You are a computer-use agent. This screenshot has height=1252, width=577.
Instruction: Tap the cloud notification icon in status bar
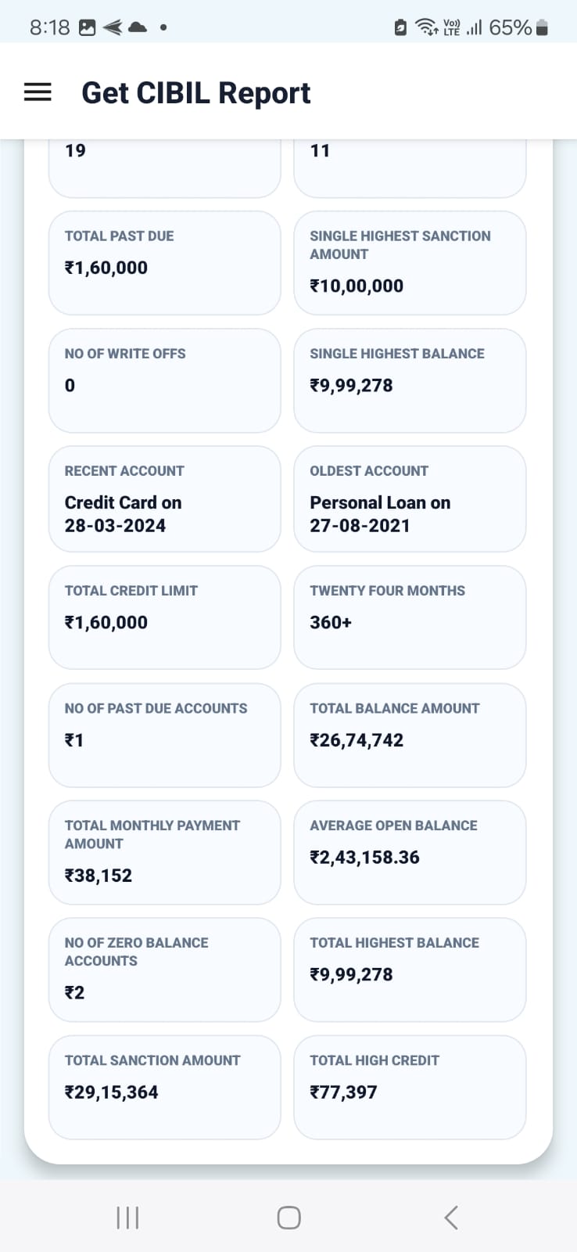coord(138,27)
